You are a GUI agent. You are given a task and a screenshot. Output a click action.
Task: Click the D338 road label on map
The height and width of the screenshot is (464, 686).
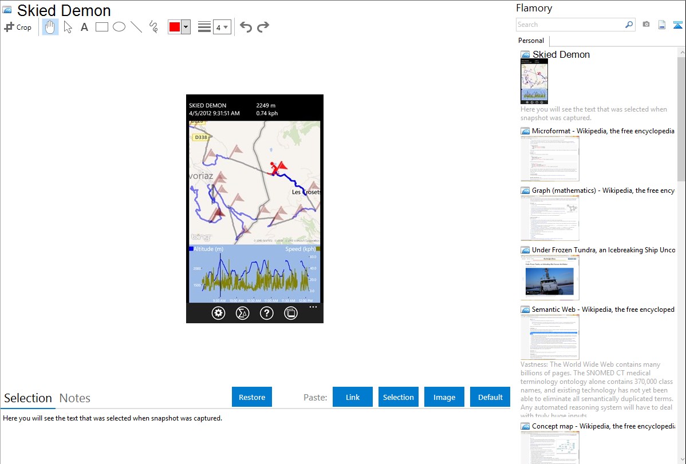point(201,137)
